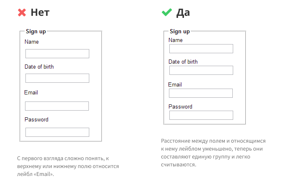Click the Password field in the "Нет" form
Image resolution: width=292 pixels, height=188 pixels.
click(x=57, y=132)
